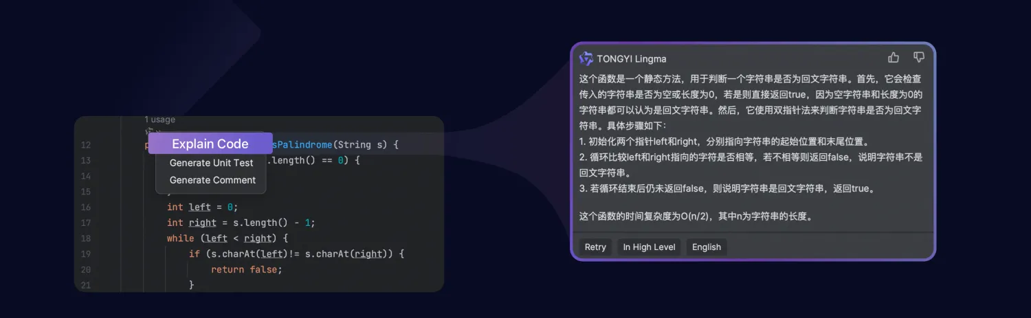
Task: Click the 'int right = s.length() - 1;' line
Action: 241,223
